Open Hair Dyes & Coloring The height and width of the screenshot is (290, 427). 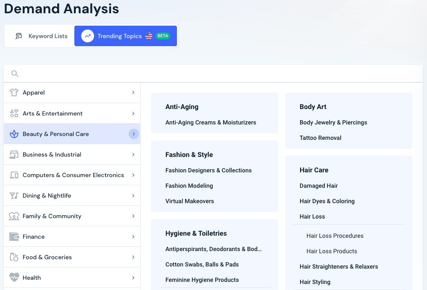pyautogui.click(x=327, y=201)
